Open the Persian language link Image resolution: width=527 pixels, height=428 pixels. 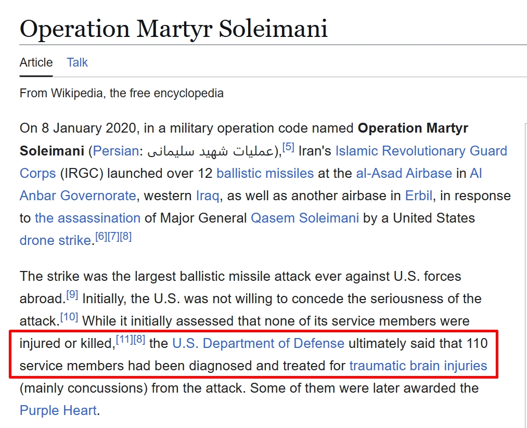click(x=115, y=151)
